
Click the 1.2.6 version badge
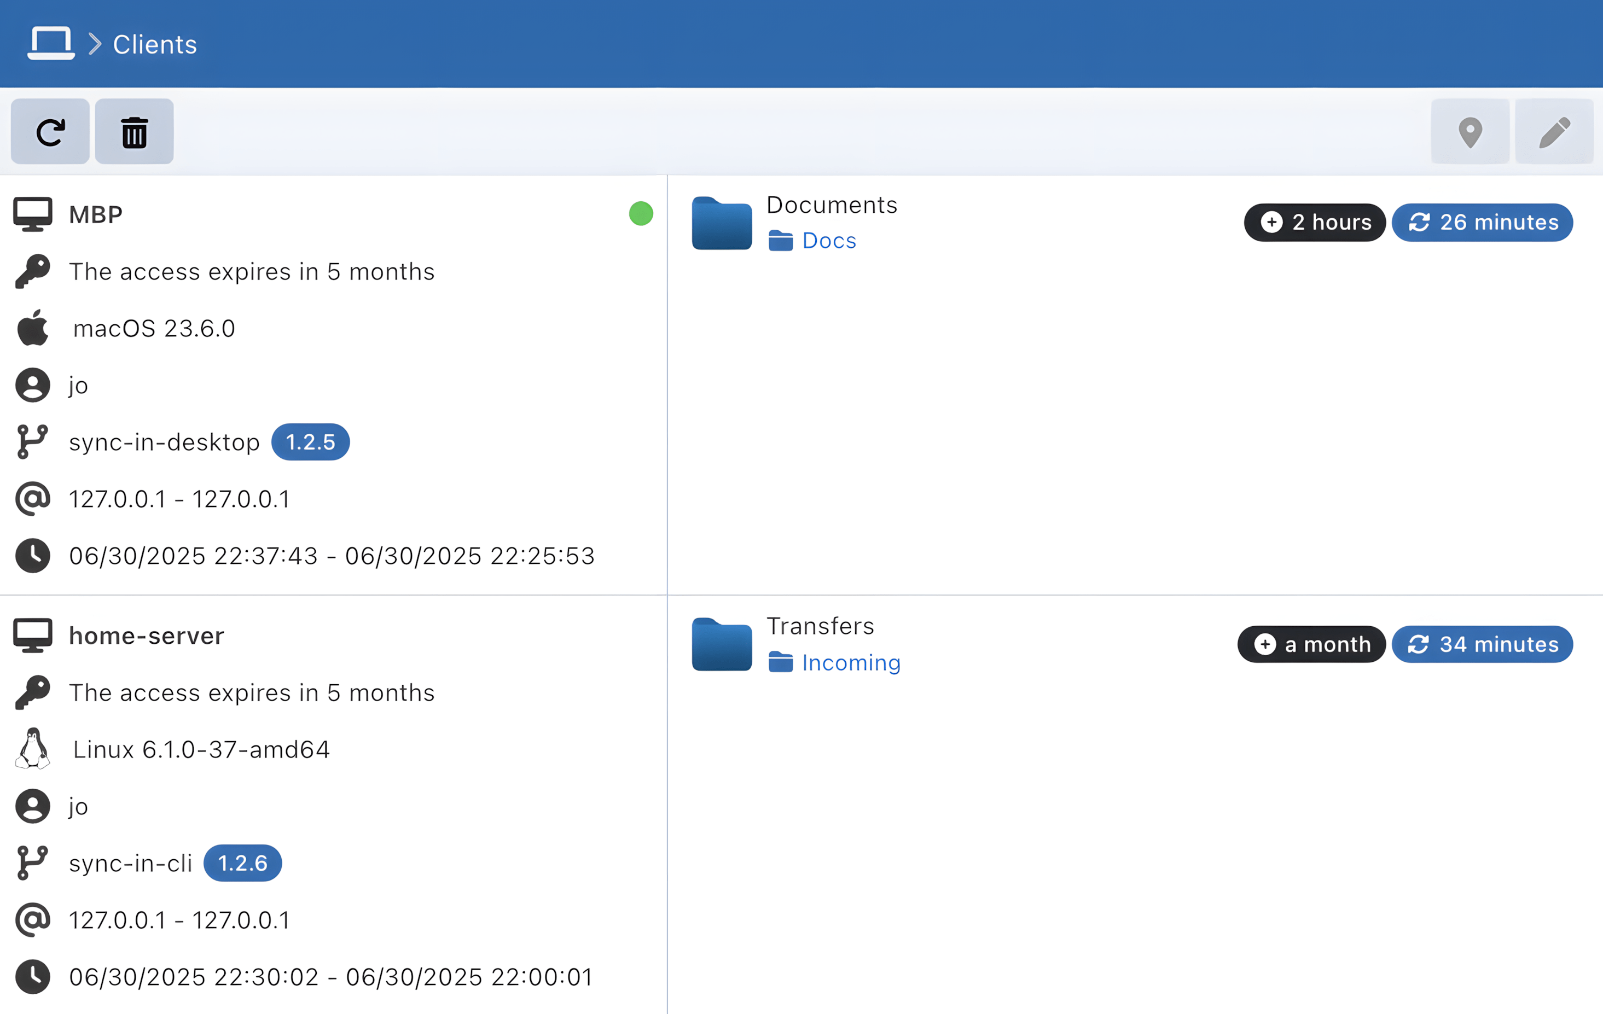[242, 863]
